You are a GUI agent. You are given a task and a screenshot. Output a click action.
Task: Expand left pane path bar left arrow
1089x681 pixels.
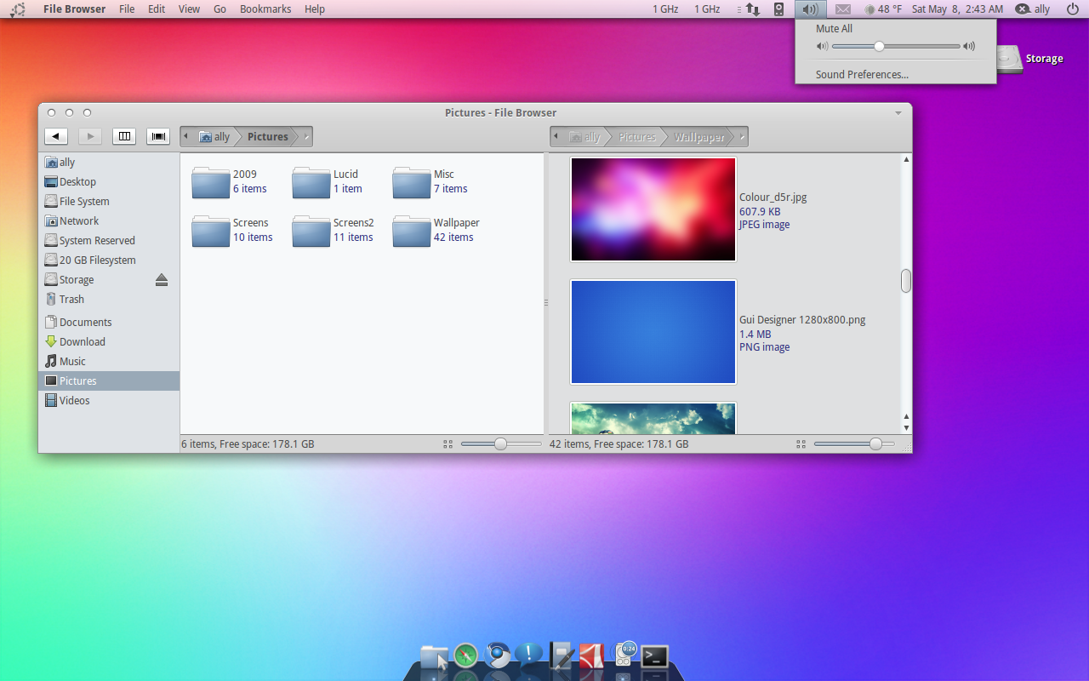186,137
